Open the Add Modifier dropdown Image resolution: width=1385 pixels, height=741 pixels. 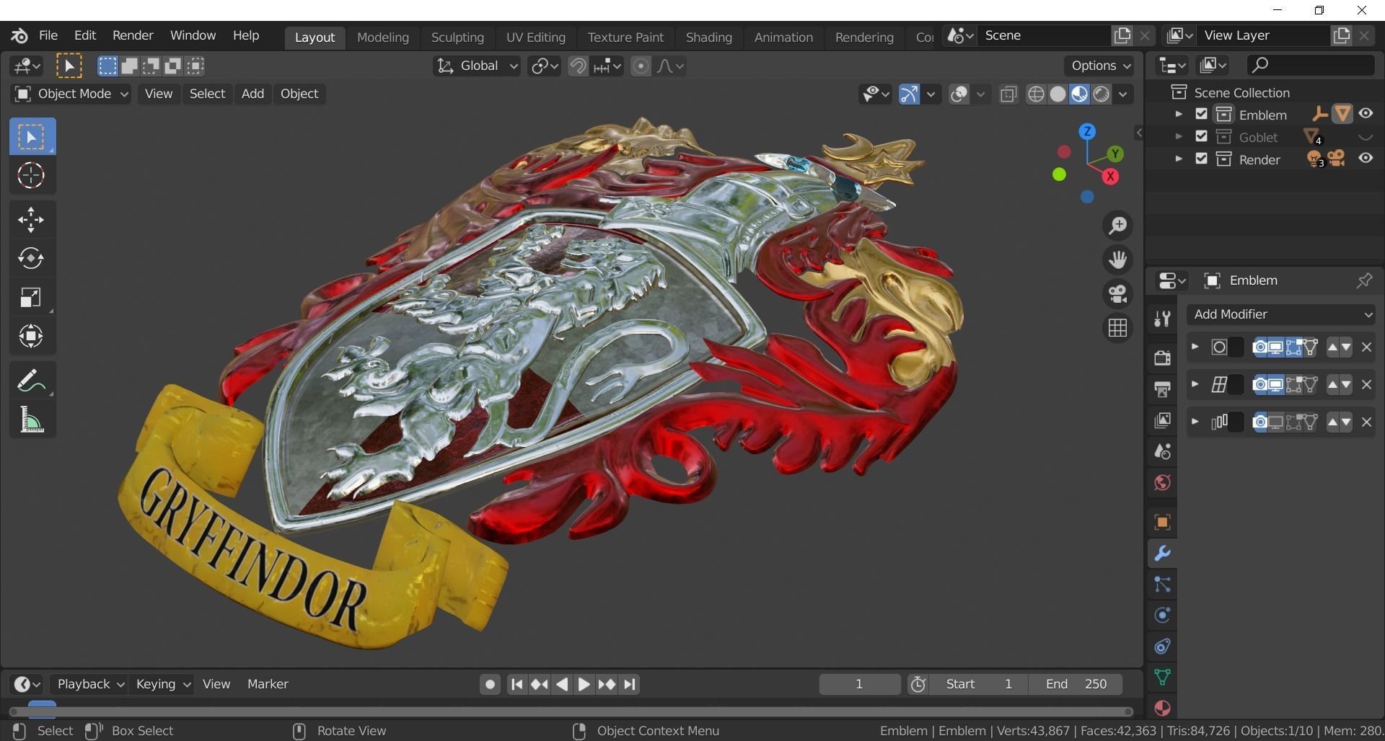click(1281, 314)
